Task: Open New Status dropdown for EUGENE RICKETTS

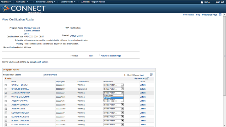Action: [113, 117]
